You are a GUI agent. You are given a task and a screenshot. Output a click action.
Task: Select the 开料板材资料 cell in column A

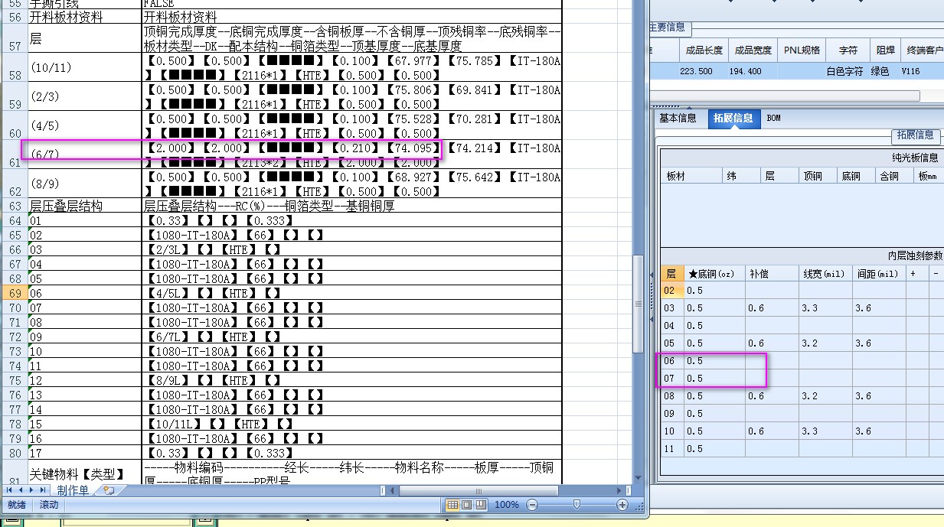tap(84, 17)
